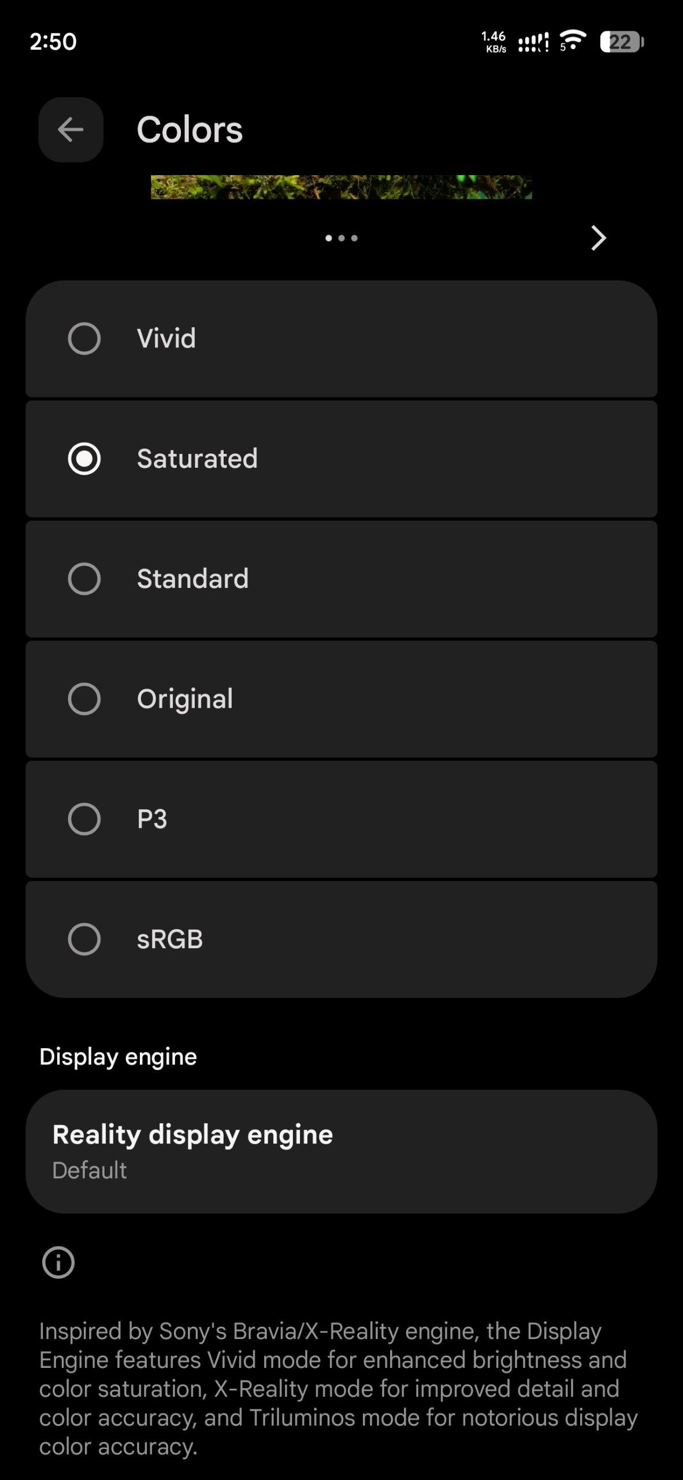Select the Original color option
683x1480 pixels.
[x=84, y=699]
